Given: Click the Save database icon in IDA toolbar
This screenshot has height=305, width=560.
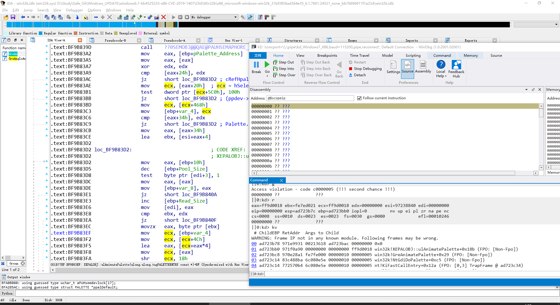Looking at the screenshot, I should pos(13,17).
